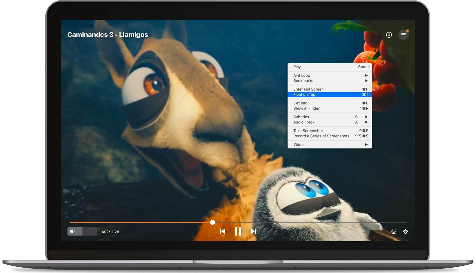Skip to the next track
Viewport: 476px width, 273px height.
tap(253, 231)
